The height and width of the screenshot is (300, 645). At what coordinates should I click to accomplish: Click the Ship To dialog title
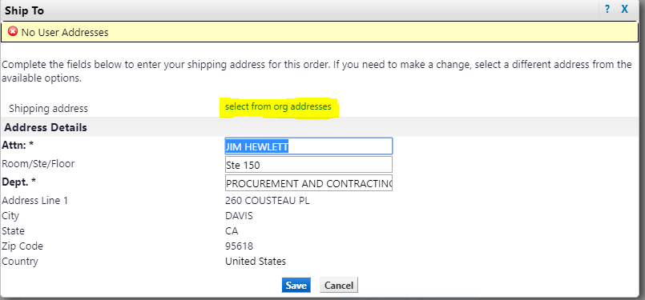point(24,10)
